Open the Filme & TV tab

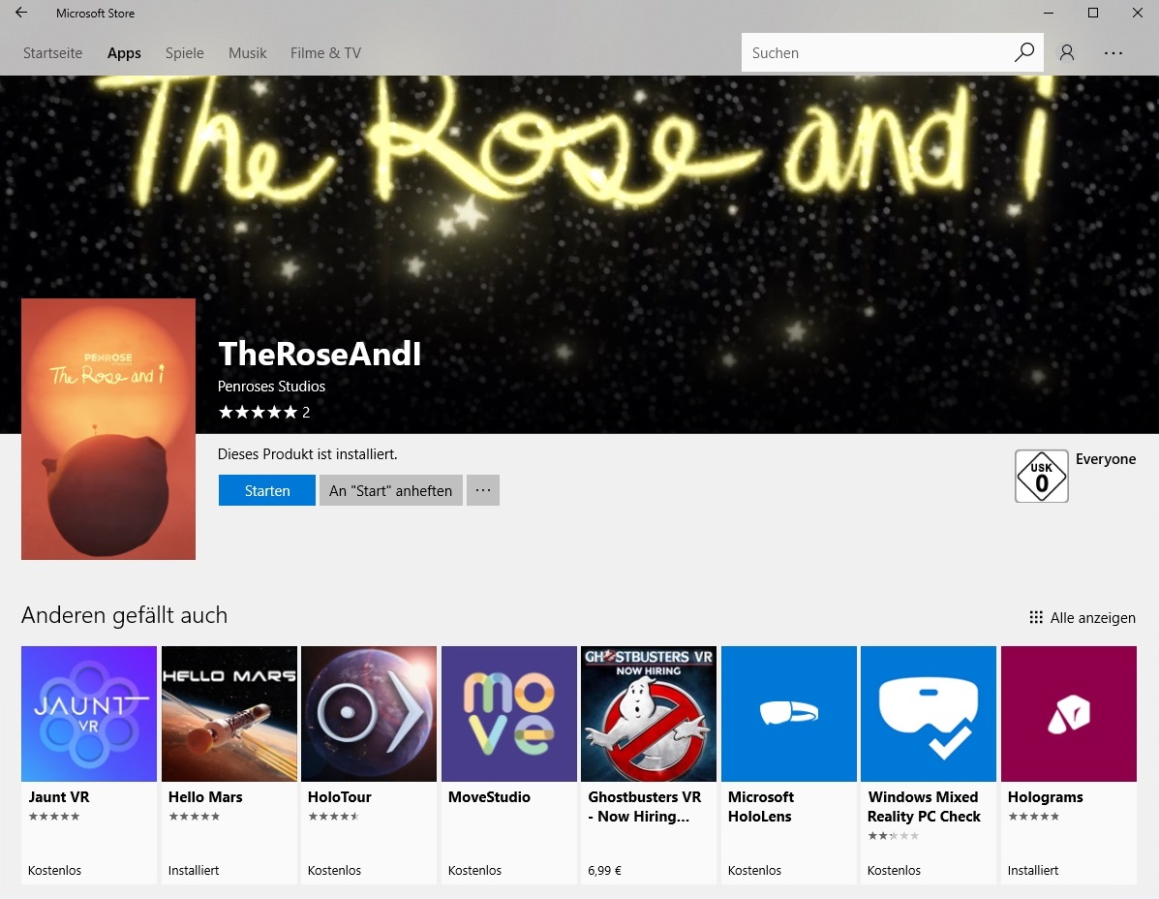325,53
